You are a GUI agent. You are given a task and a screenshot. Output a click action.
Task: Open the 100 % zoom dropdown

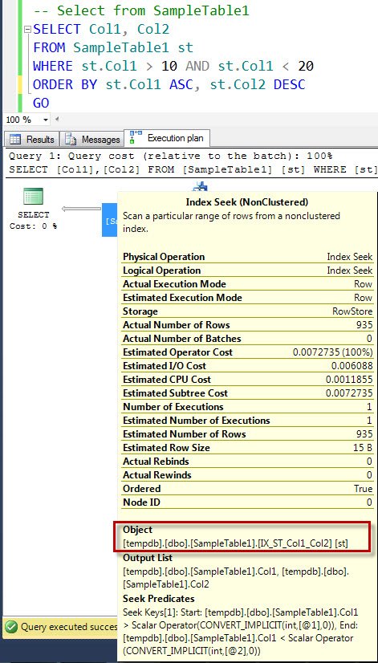[46, 120]
